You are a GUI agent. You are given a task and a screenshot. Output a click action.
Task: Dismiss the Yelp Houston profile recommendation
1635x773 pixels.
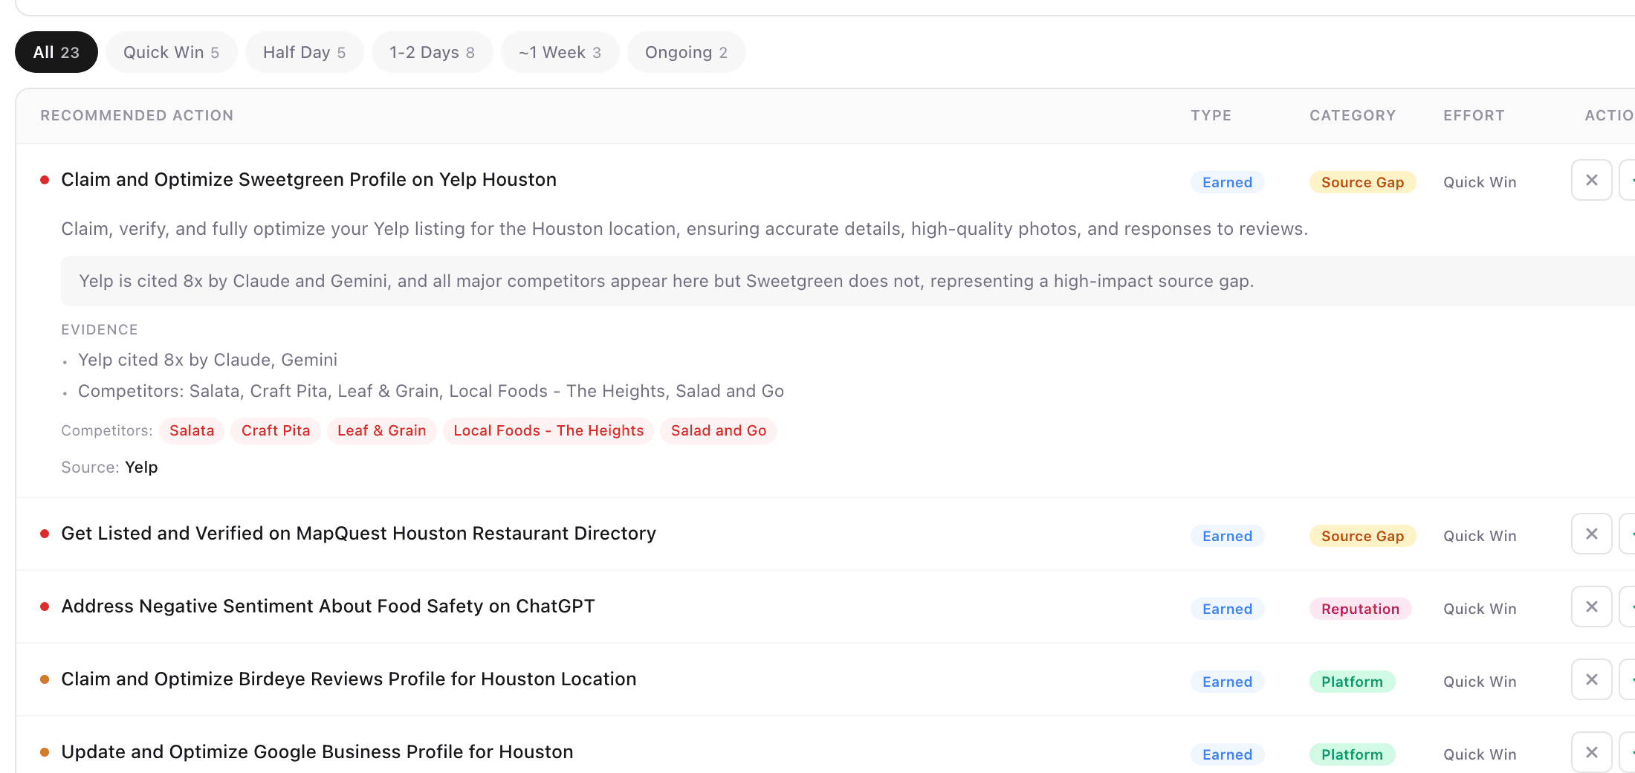point(1591,180)
